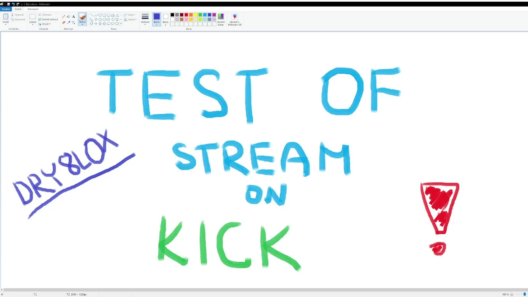Viewport: 528px width, 297px height.
Task: Choose the polygon shape
Action: (x=113, y=15)
